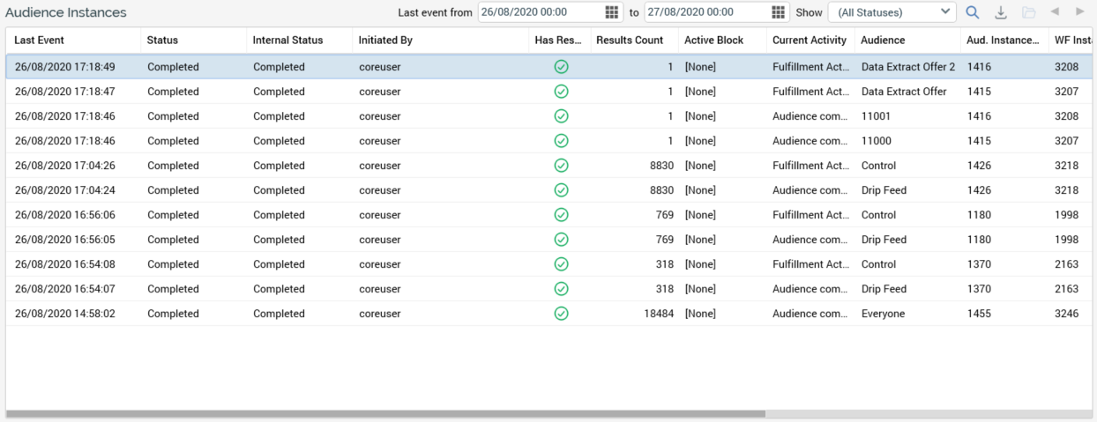
Task: Sort by Last Event column header
Action: (40, 41)
